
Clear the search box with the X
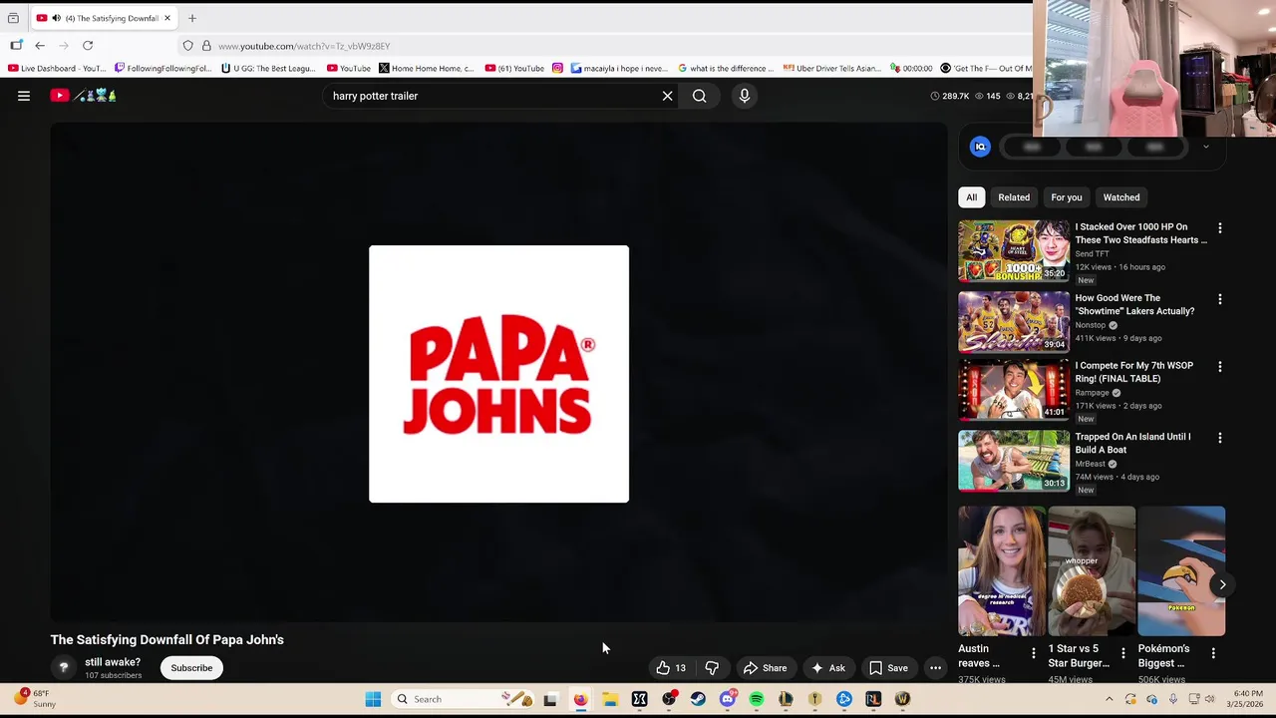668,96
